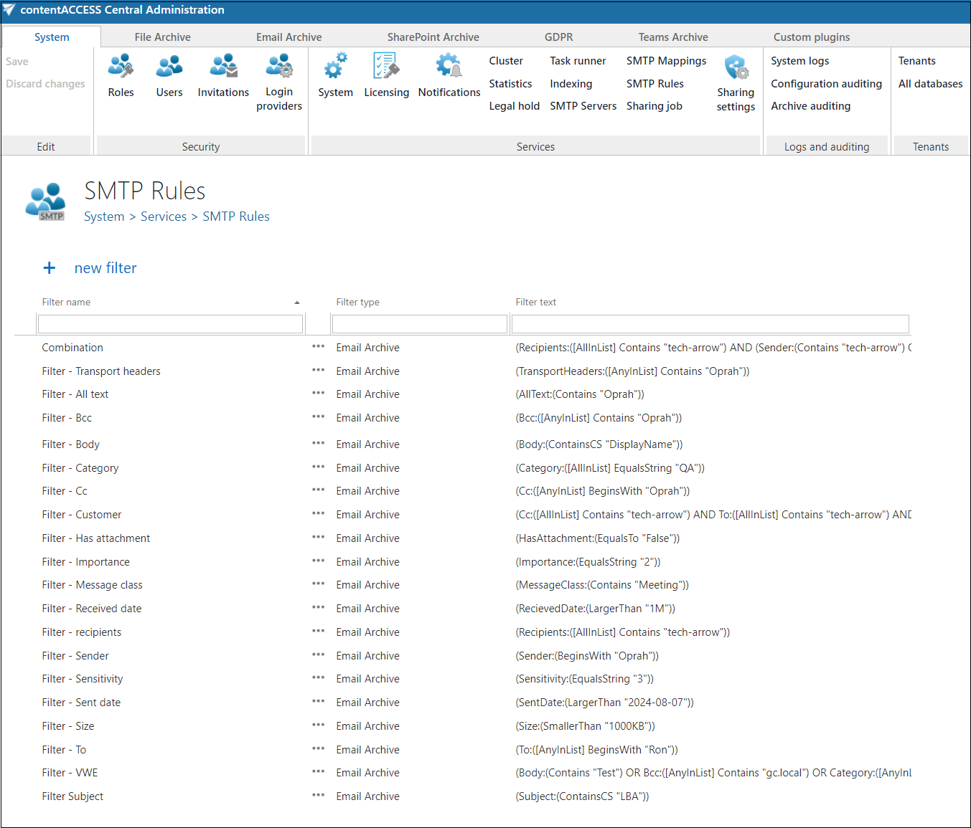Click the System gear icon
971x828 pixels.
point(335,67)
